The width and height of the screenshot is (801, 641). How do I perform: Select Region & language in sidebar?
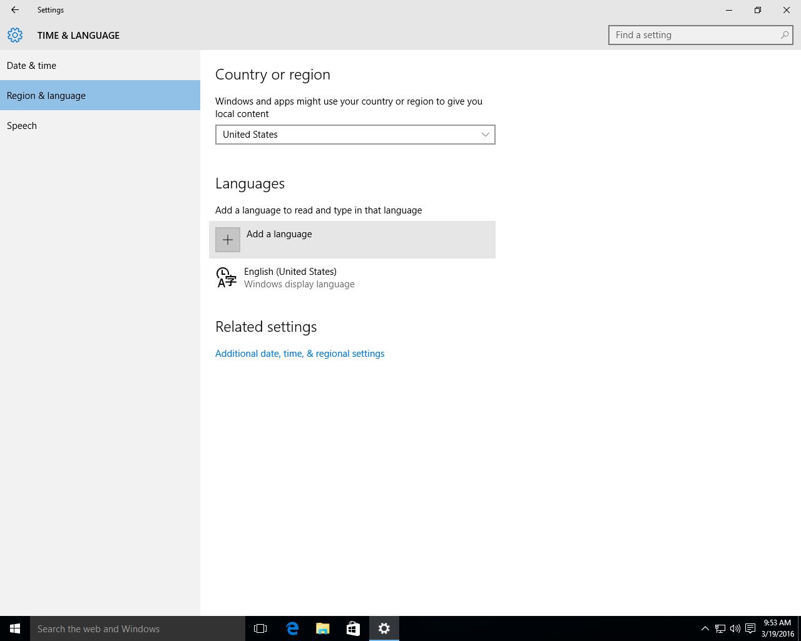point(100,95)
